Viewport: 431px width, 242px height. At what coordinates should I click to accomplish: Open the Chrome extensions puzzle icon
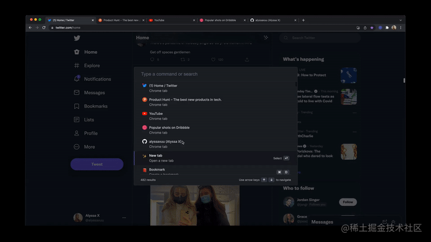[x=387, y=28]
